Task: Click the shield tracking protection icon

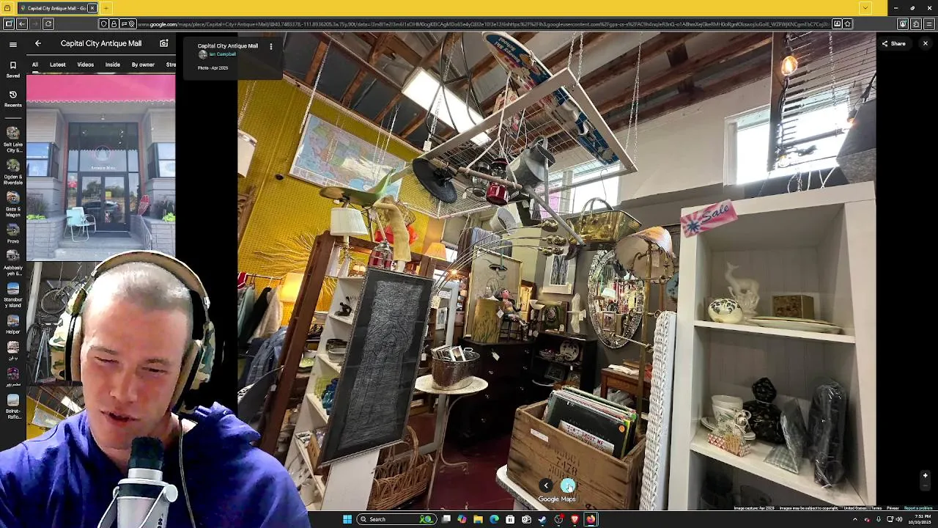Action: tap(105, 24)
